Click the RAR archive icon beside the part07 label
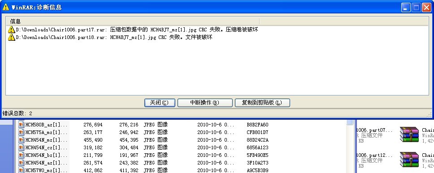 [409, 134]
